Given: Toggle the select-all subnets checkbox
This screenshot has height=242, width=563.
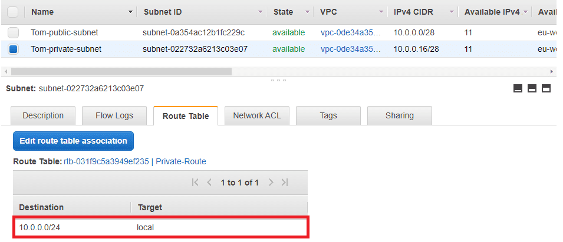Looking at the screenshot, I should [13, 12].
